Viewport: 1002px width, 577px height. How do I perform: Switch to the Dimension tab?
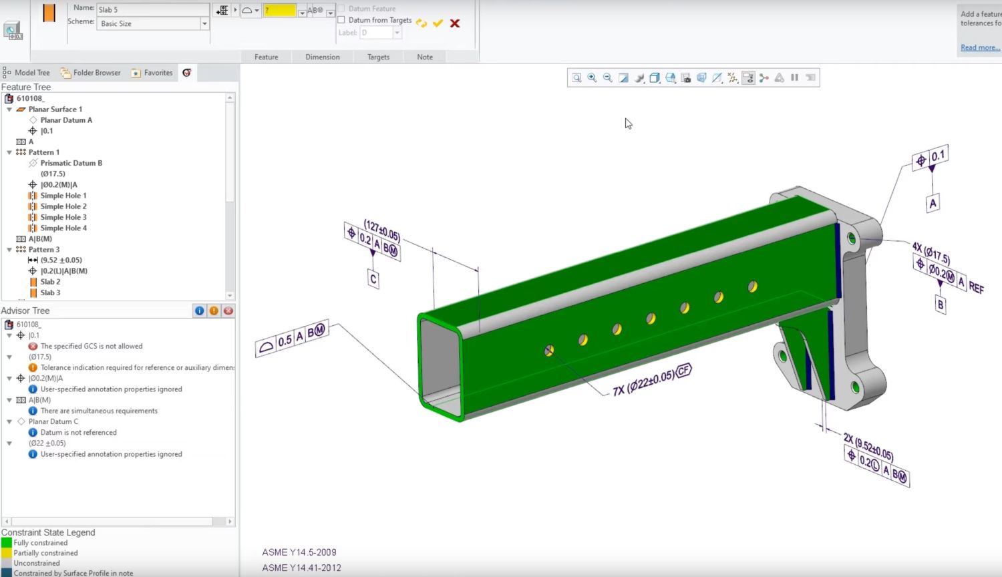pos(323,57)
